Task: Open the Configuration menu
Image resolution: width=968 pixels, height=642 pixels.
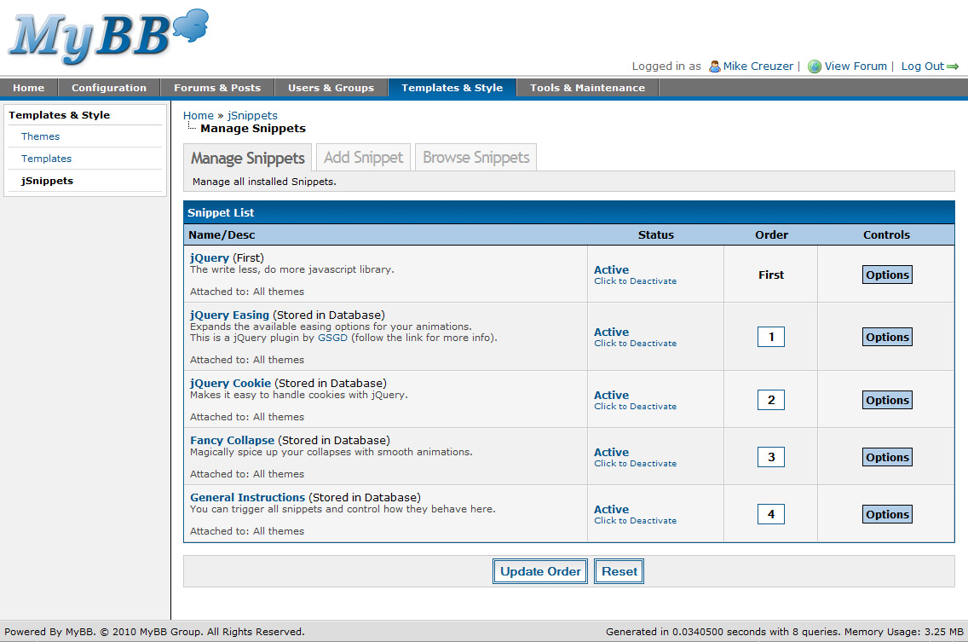Action: 109,88
